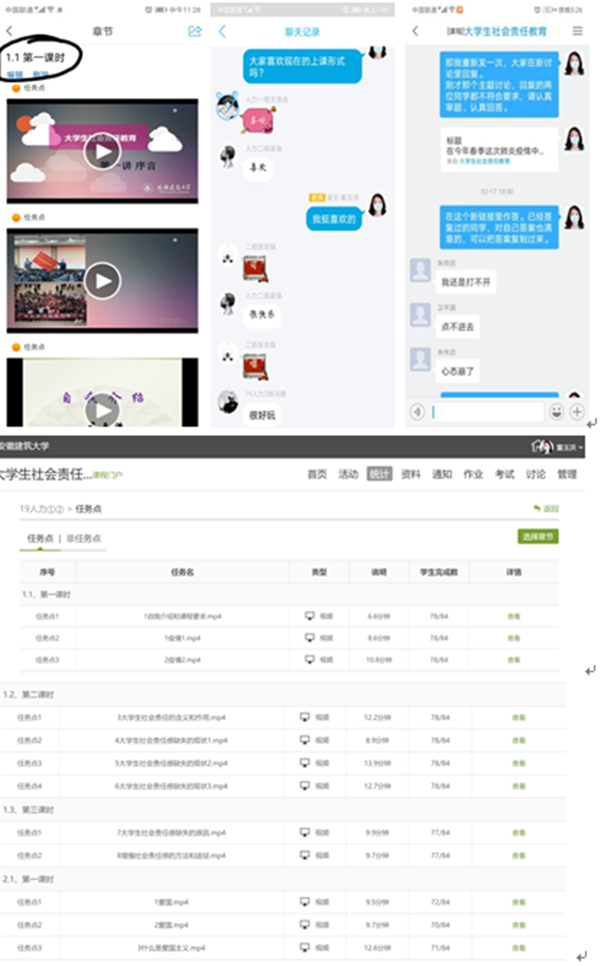Open the emoji picker in chat
Image resolution: width=600 pixels, height=966 pixels.
click(556, 411)
